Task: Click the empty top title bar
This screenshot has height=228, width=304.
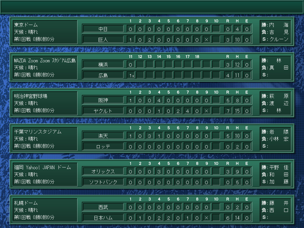Action: click(x=152, y=7)
